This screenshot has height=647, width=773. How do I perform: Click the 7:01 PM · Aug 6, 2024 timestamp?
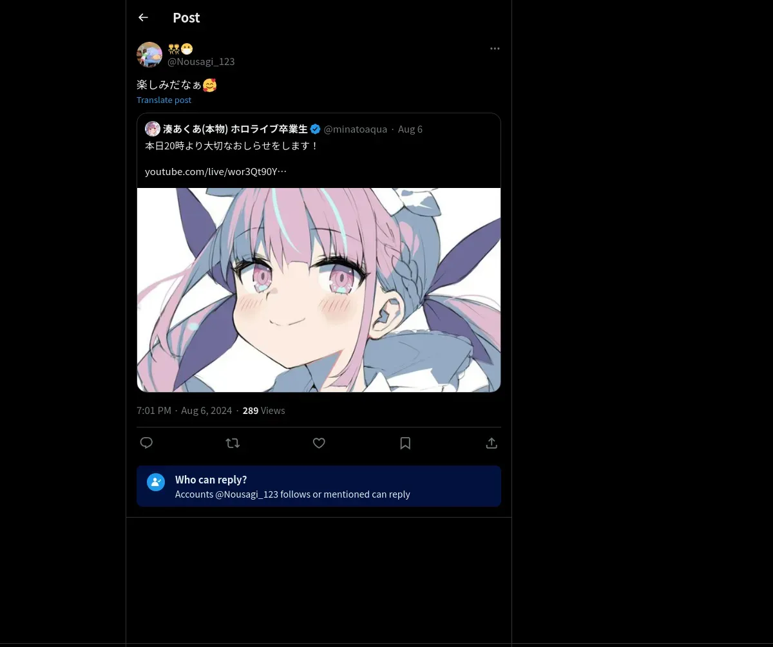(x=184, y=411)
